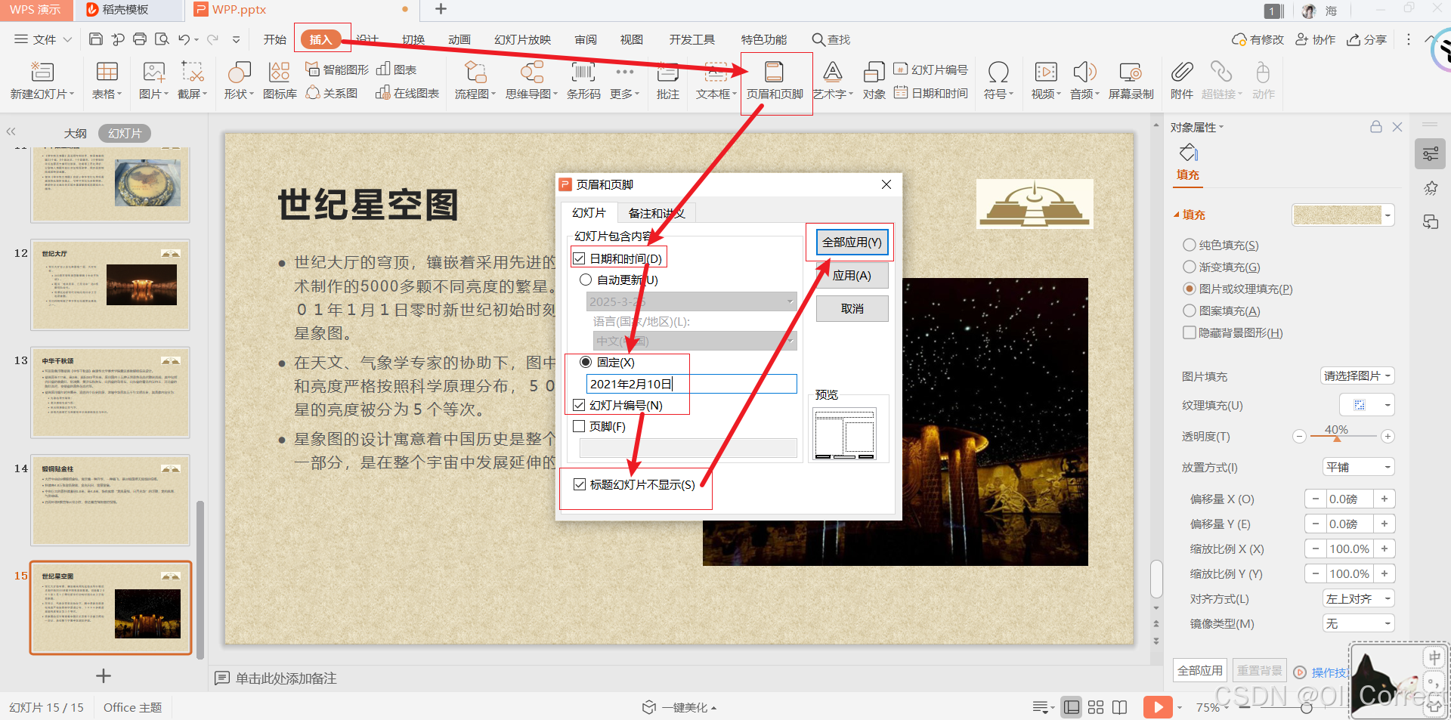Click the Undo icon

click(x=184, y=39)
